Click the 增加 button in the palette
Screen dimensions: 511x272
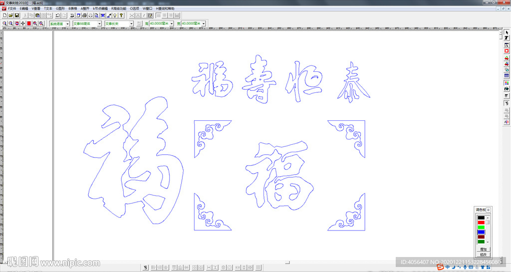coord(483,249)
